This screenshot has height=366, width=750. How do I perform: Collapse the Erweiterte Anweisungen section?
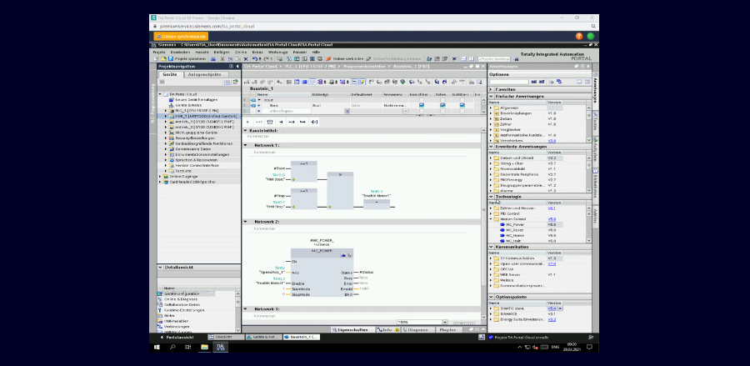[x=491, y=147]
